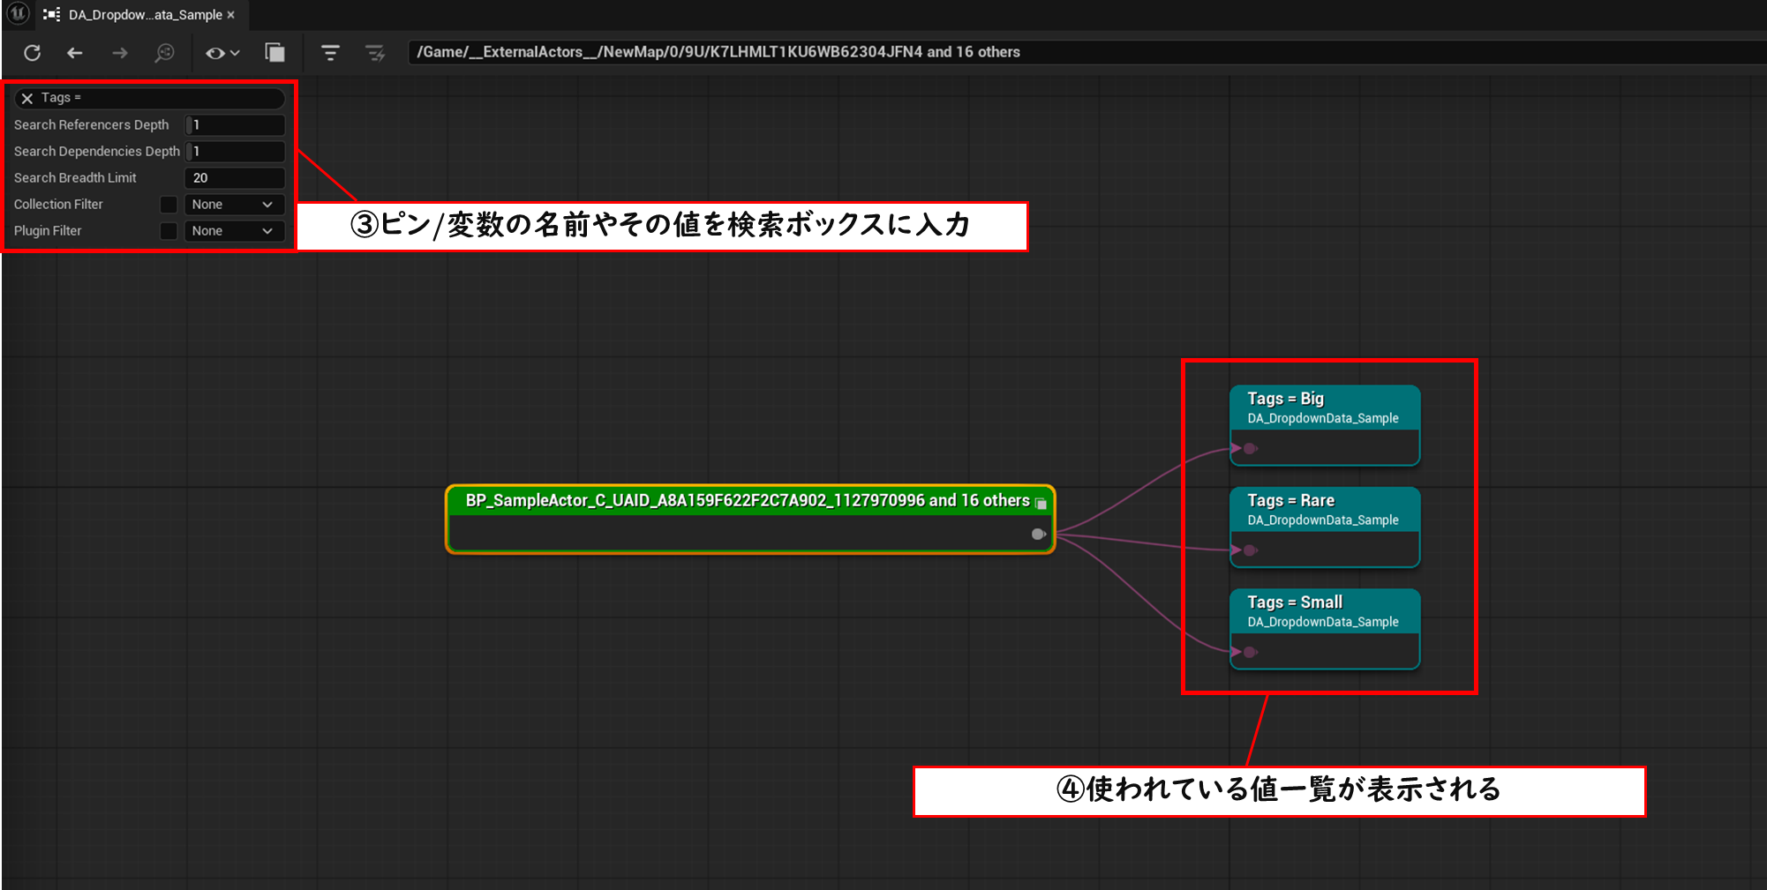Clear the Tags search with the X icon

(x=27, y=98)
